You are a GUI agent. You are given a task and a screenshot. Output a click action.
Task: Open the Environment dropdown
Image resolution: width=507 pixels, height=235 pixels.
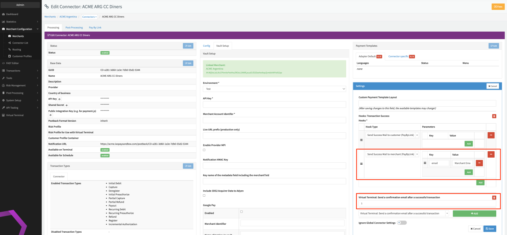pos(274,89)
